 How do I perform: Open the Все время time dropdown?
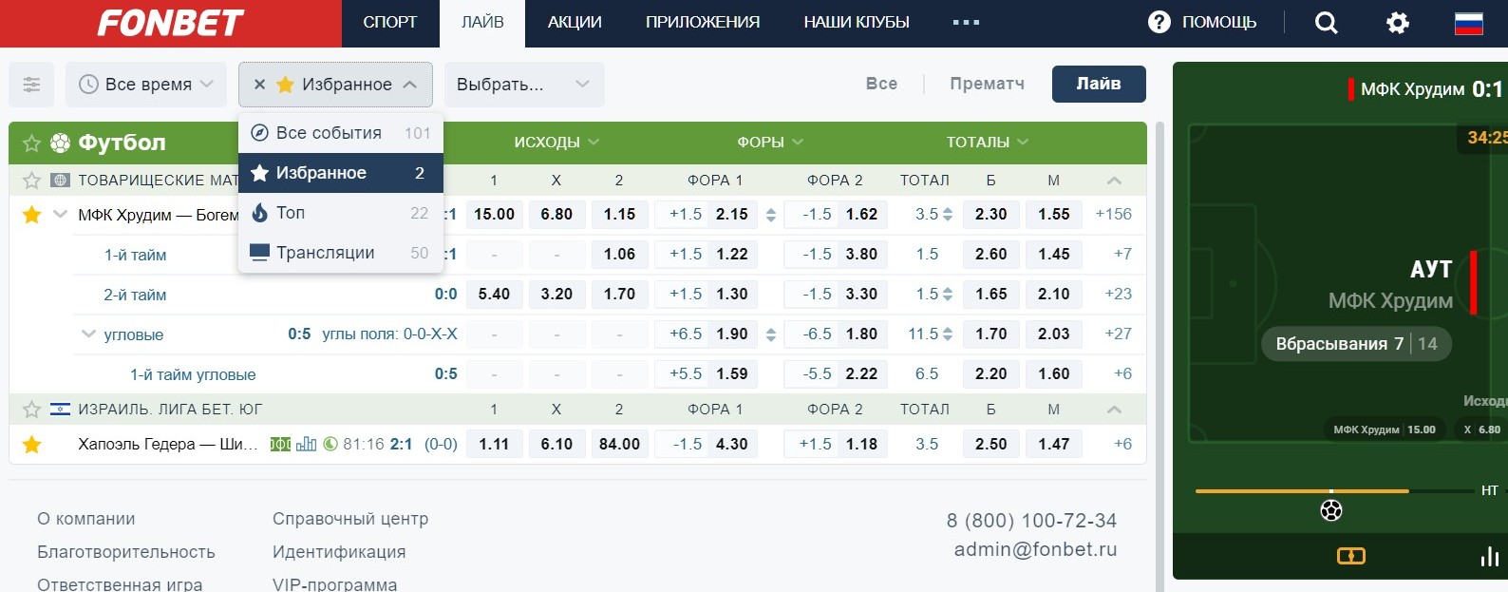click(146, 85)
